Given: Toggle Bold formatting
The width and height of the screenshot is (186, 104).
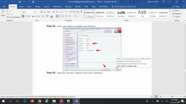Looking at the screenshot, I should point(23,16).
